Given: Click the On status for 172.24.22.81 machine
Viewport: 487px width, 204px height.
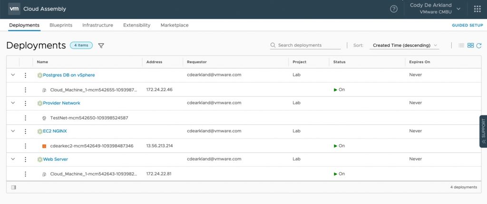Looking at the screenshot, I should coord(339,174).
